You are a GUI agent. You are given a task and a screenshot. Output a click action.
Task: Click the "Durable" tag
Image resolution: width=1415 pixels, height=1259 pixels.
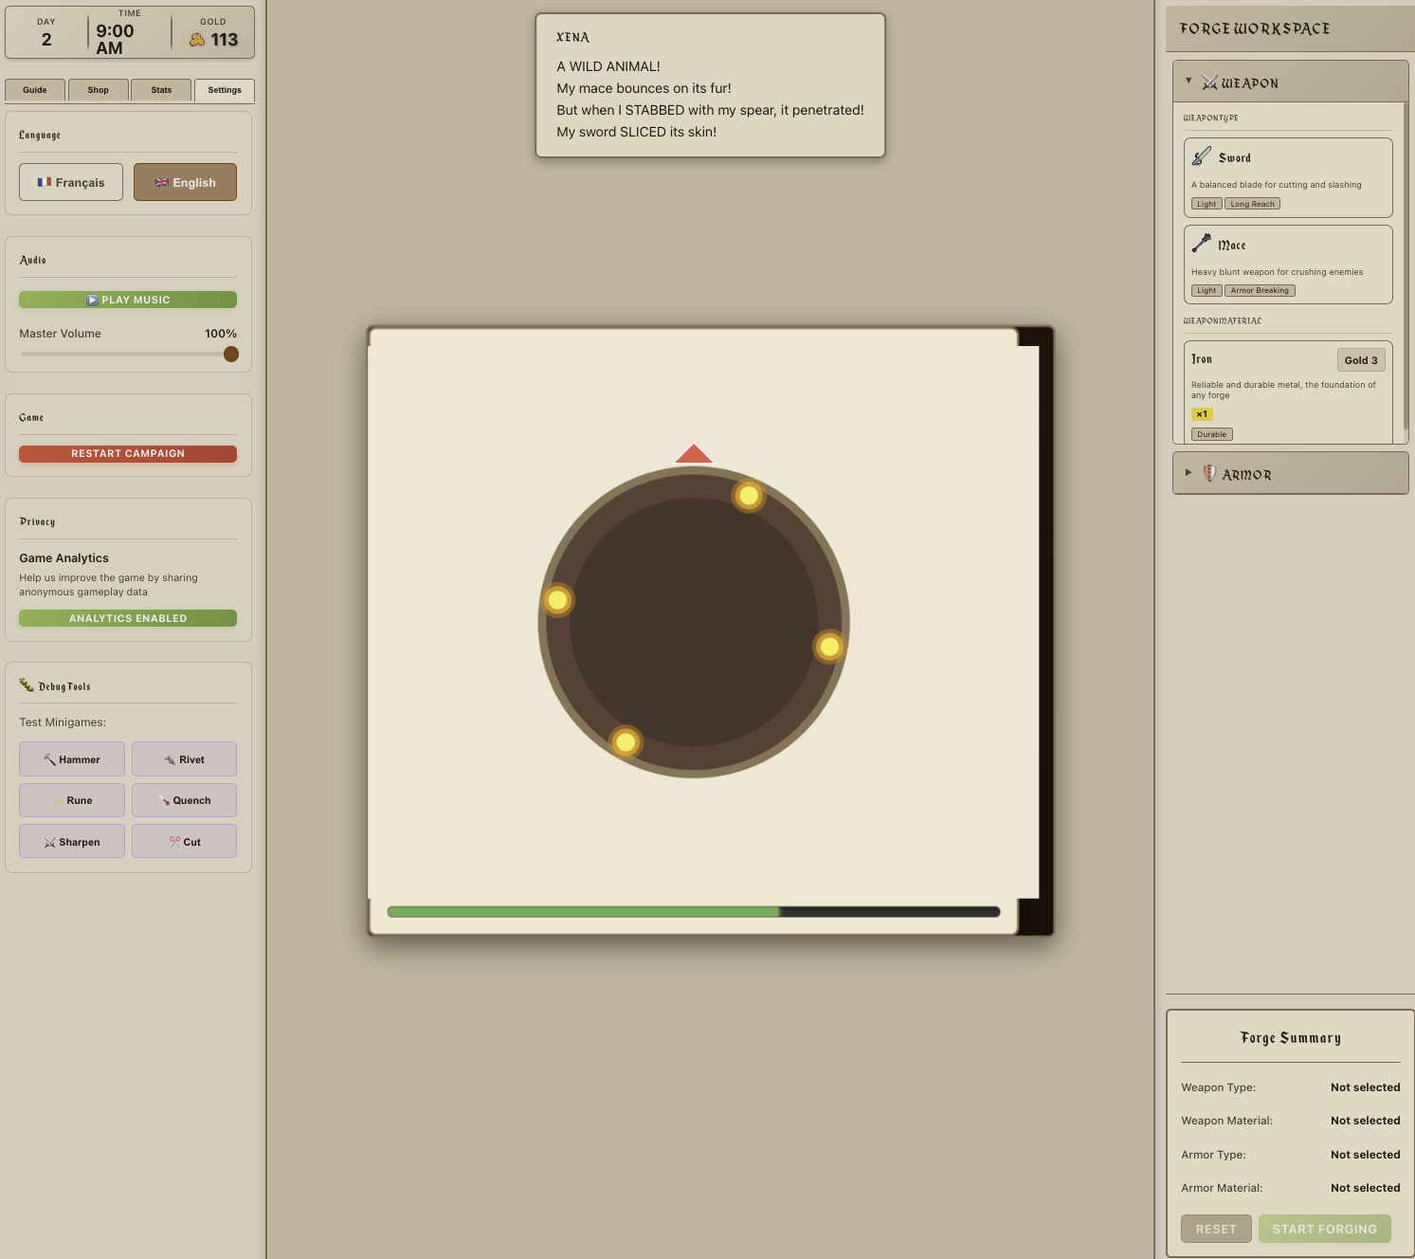point(1212,434)
